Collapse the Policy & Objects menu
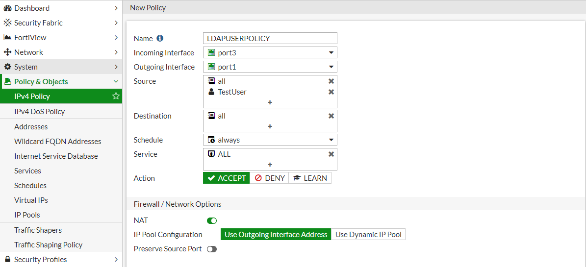The image size is (586, 267). point(116,82)
